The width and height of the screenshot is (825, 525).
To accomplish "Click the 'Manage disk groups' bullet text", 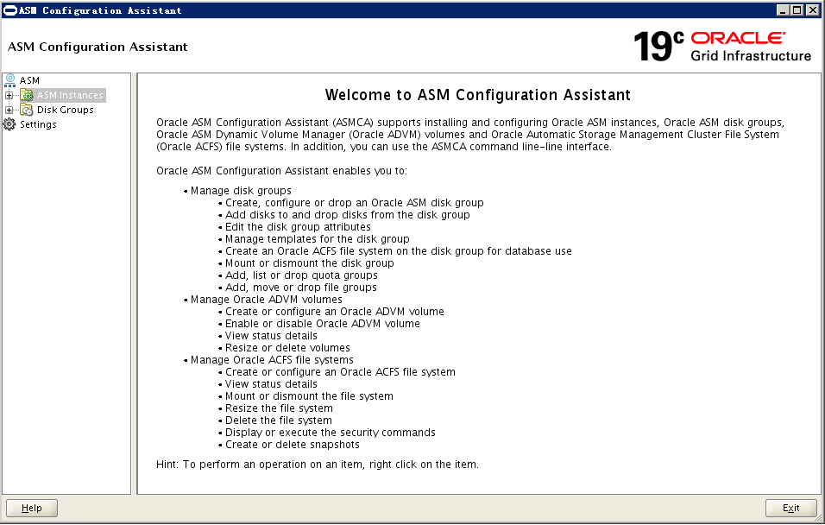I will (241, 191).
